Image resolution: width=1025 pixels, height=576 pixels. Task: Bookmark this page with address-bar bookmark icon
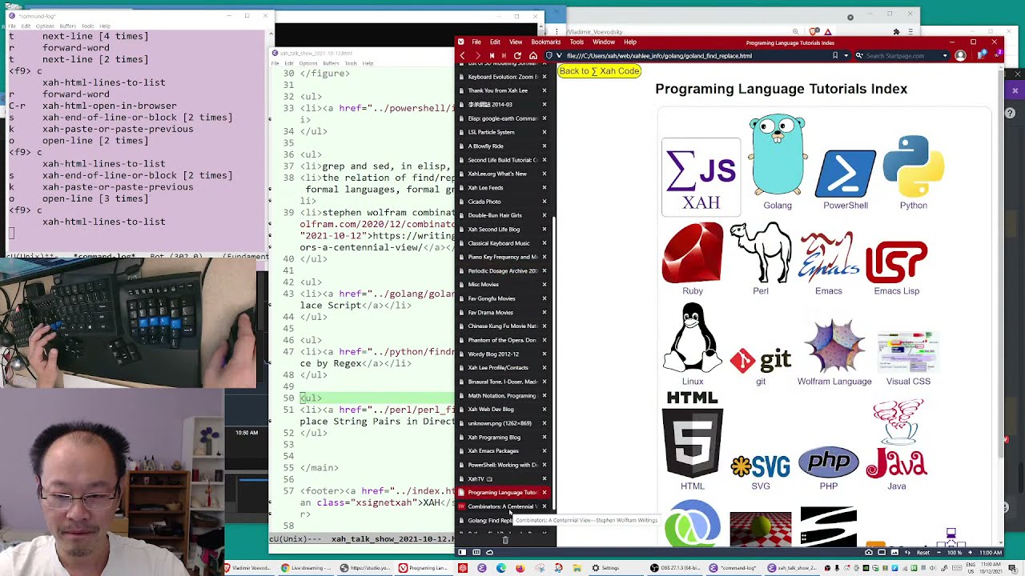coord(835,55)
